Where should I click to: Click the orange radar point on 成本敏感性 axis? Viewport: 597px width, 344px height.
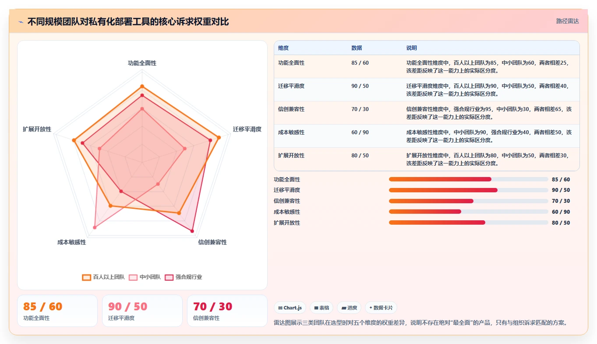110,205
